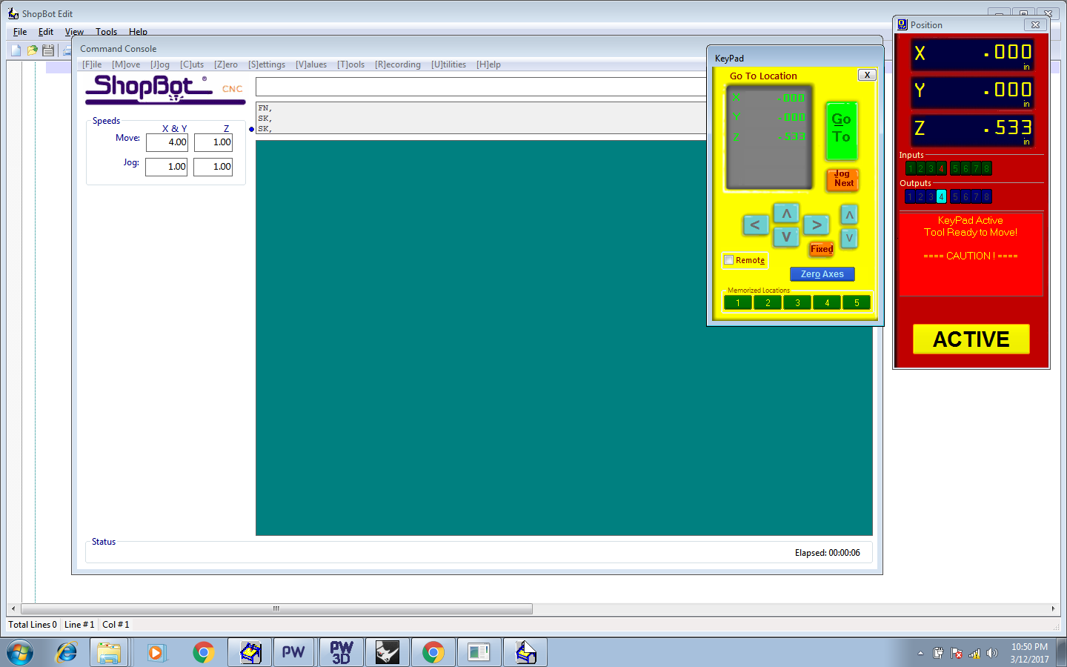Open the [U]tilities menu
The height and width of the screenshot is (667, 1067).
pos(449,64)
